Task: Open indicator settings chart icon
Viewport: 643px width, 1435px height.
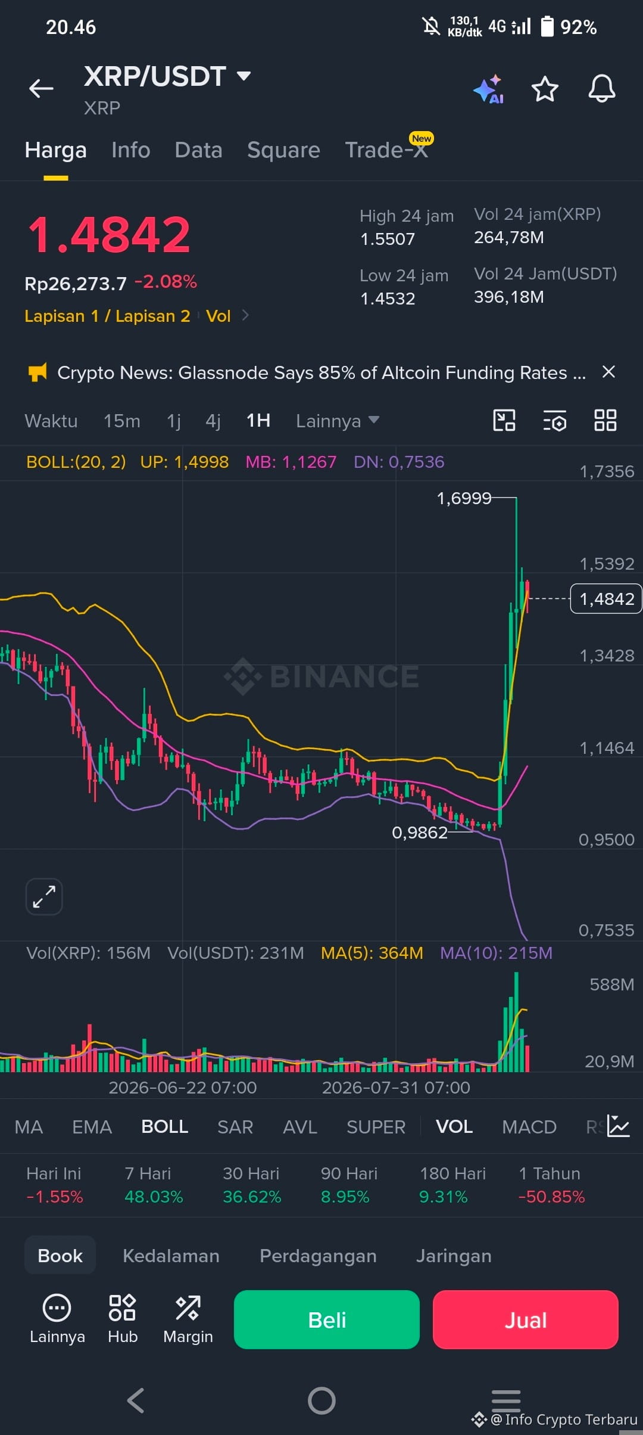Action: point(619,1126)
